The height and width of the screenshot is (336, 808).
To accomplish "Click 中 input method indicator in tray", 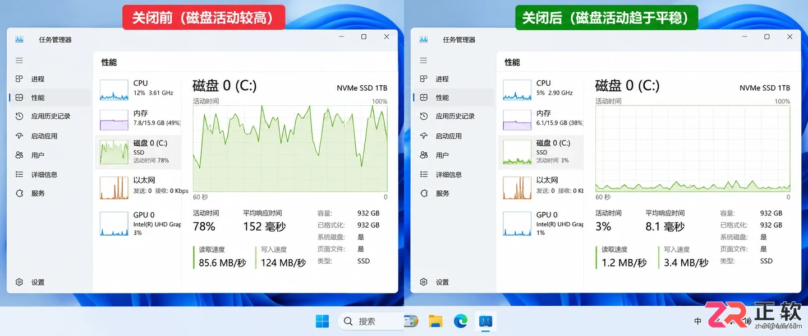I will click(x=697, y=321).
